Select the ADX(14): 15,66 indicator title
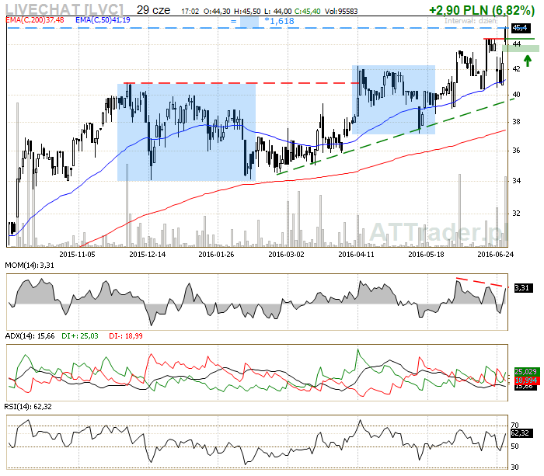 point(30,336)
